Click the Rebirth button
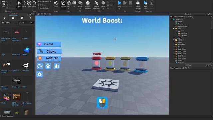Screen dimensions: 213x120 tap(49, 58)
